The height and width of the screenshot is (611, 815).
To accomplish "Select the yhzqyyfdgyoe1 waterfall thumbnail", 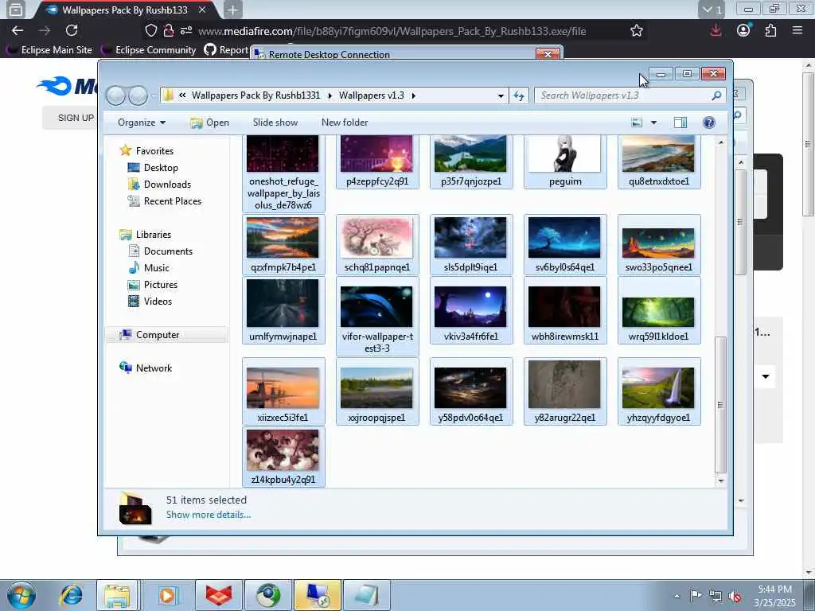I will click(x=658, y=391).
